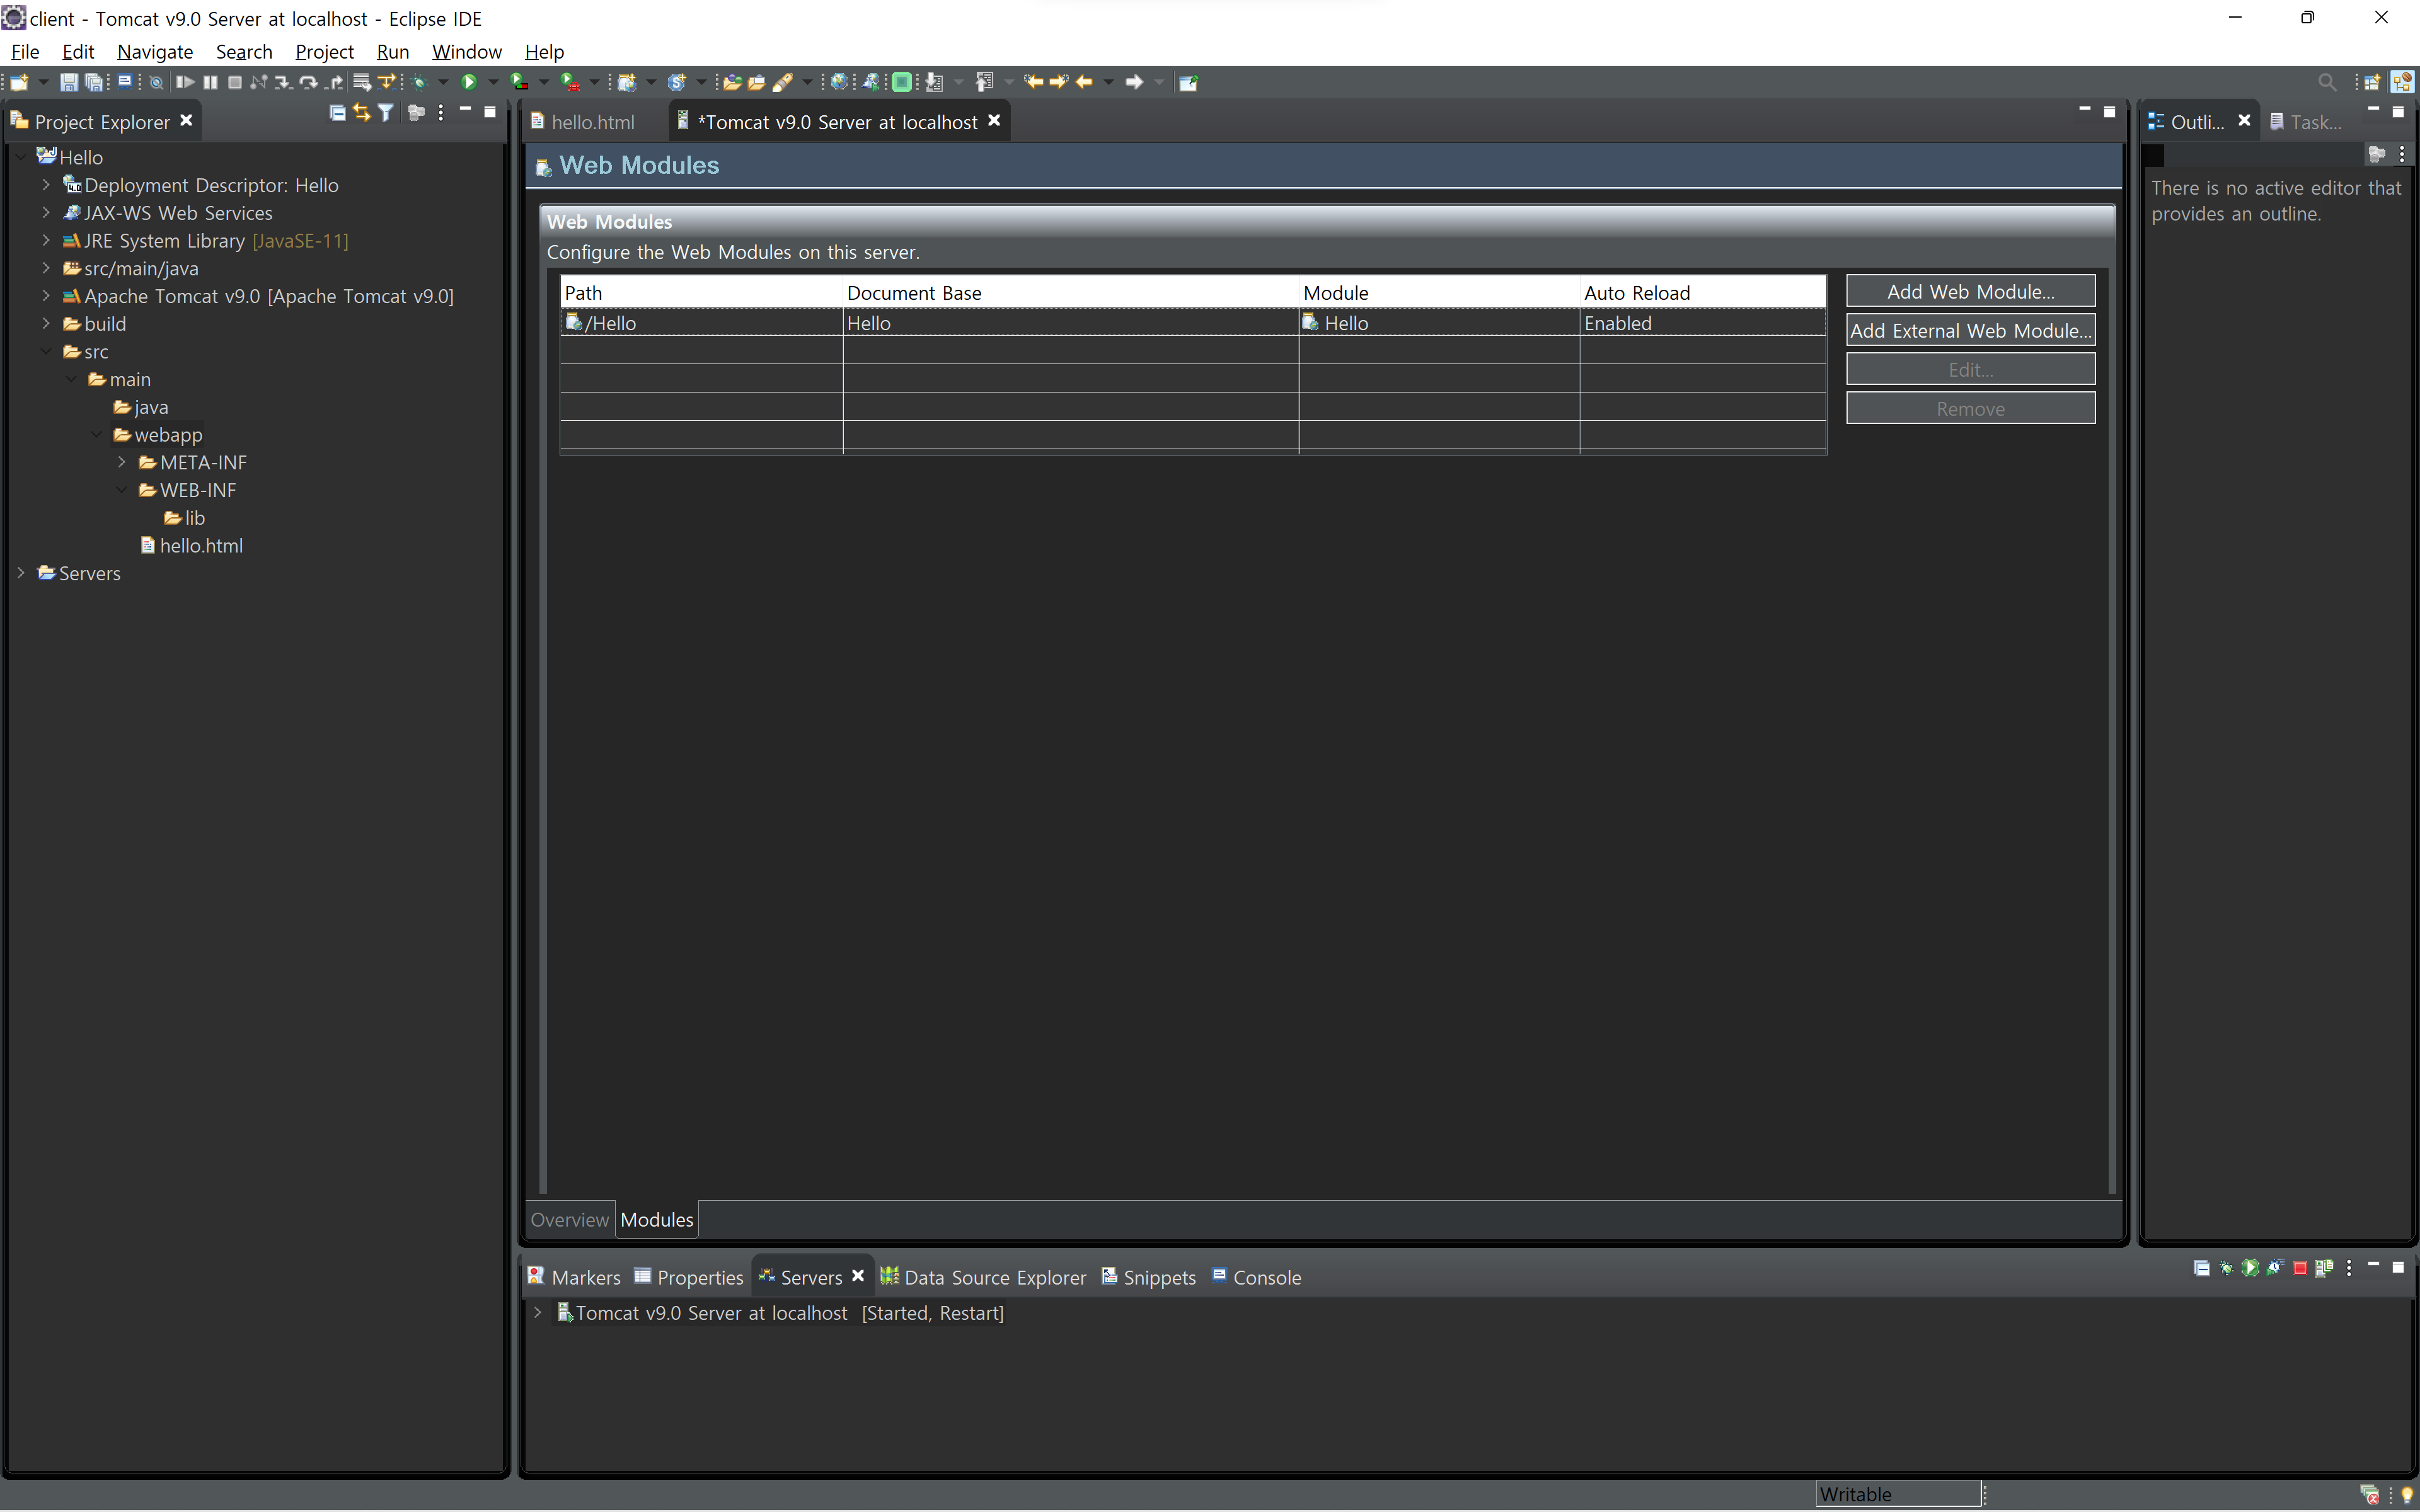Click the Debug bug icon in main toolbar

tap(420, 82)
